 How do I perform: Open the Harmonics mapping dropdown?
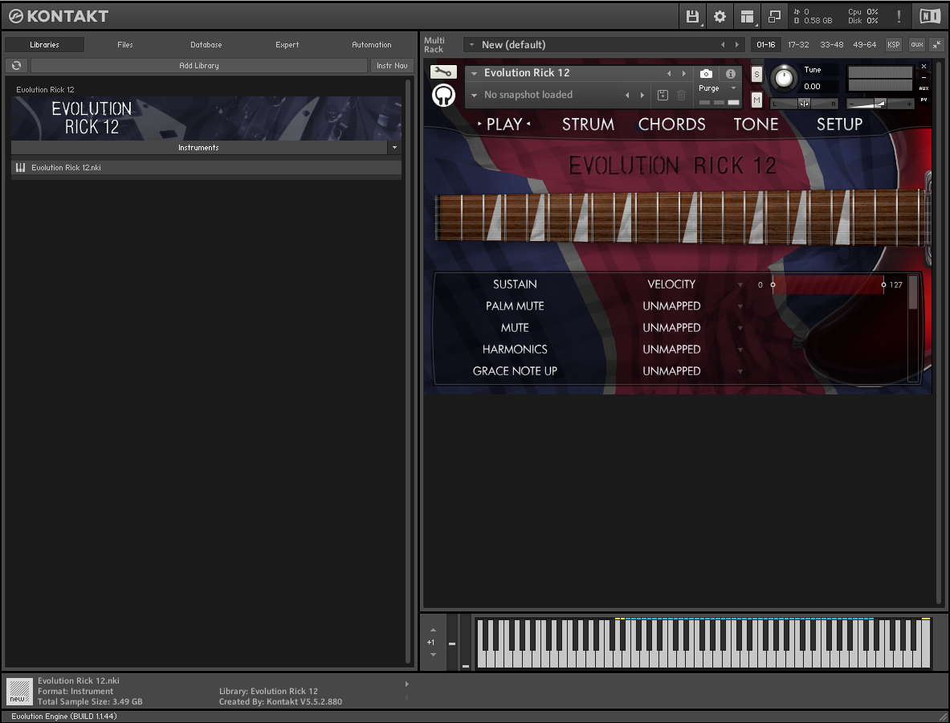[x=740, y=350]
